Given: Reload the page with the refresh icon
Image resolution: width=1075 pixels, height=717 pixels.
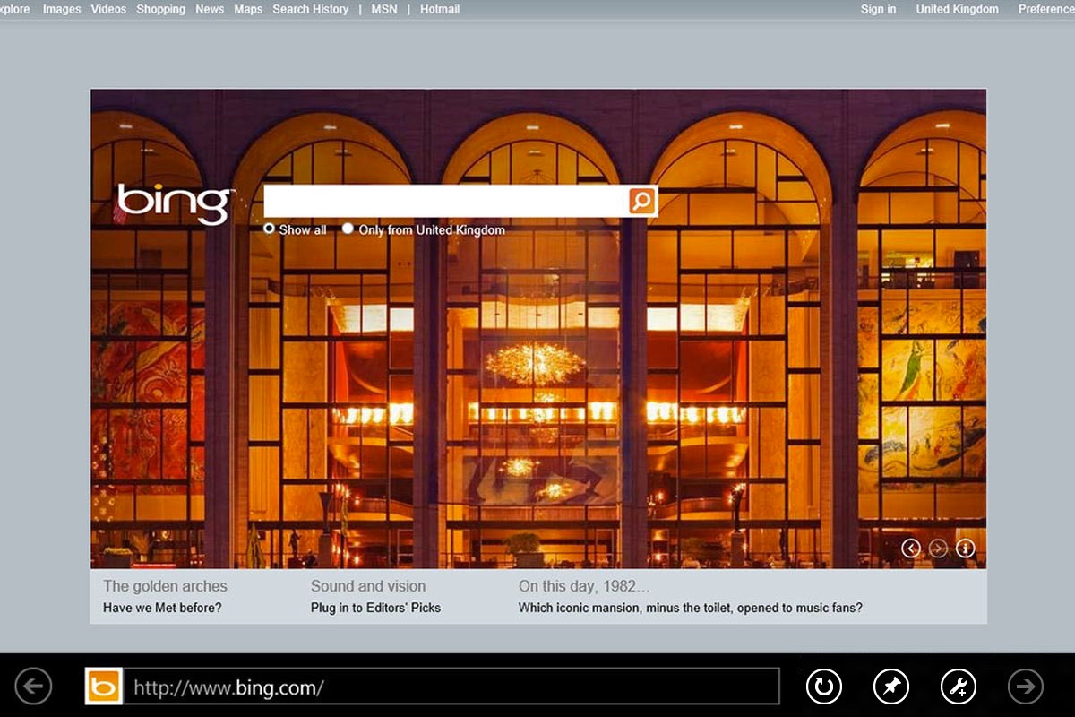Looking at the screenshot, I should tap(824, 687).
